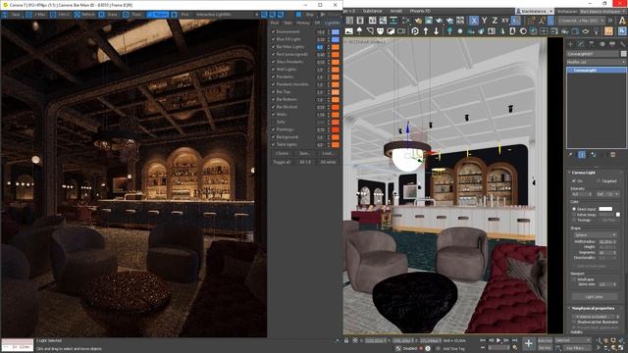Open the Interactive LightMix dropdown
This screenshot has width=628, height=353.
point(227,15)
